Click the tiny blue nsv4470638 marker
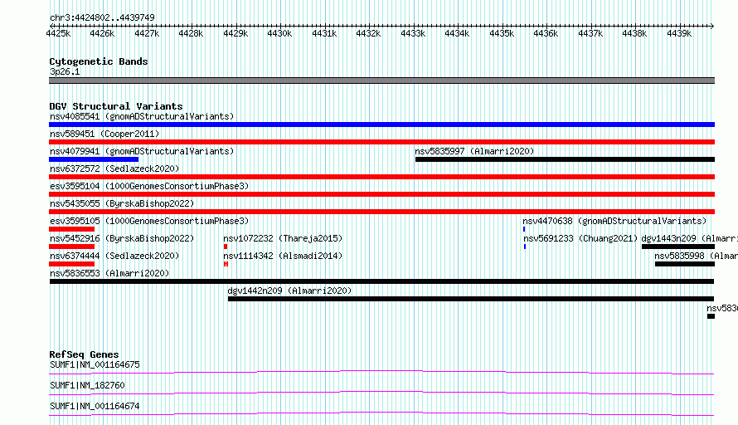The width and height of the screenshot is (738, 425). (x=524, y=229)
